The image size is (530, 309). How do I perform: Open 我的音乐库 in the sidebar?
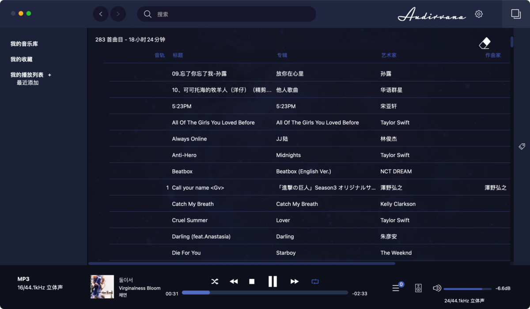[x=24, y=44]
